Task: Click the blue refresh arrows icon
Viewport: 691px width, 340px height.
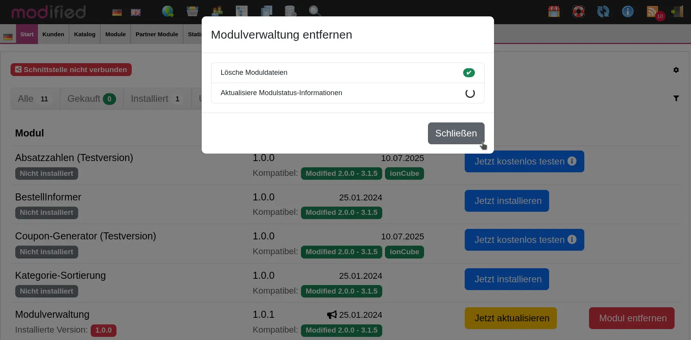Action: click(x=603, y=12)
